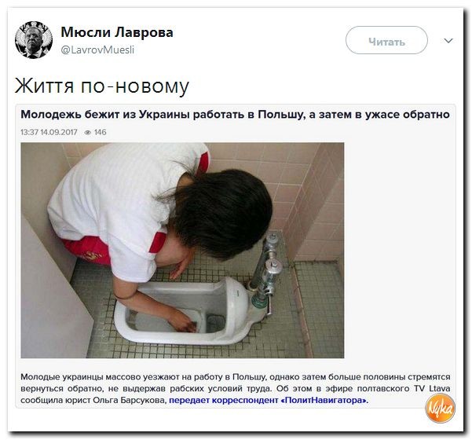Click the article summary paragraph
Viewport: 472px width, 440px height.
tap(236, 388)
